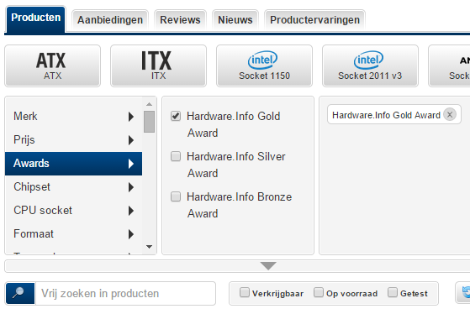Focus the Vrij zoeken in producten field

click(125, 293)
